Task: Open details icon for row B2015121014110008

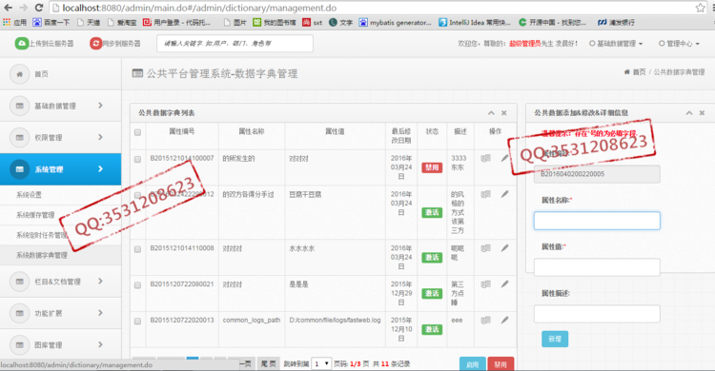Action: [x=485, y=248]
